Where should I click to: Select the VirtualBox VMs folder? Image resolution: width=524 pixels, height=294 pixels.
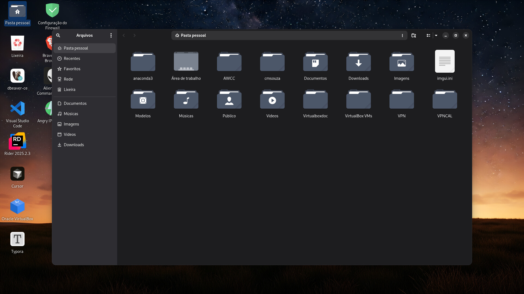tap(358, 100)
